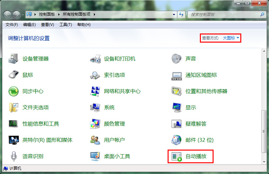Open the 同步中心 green sync icon
This screenshot has width=269, height=174.
click(13, 91)
